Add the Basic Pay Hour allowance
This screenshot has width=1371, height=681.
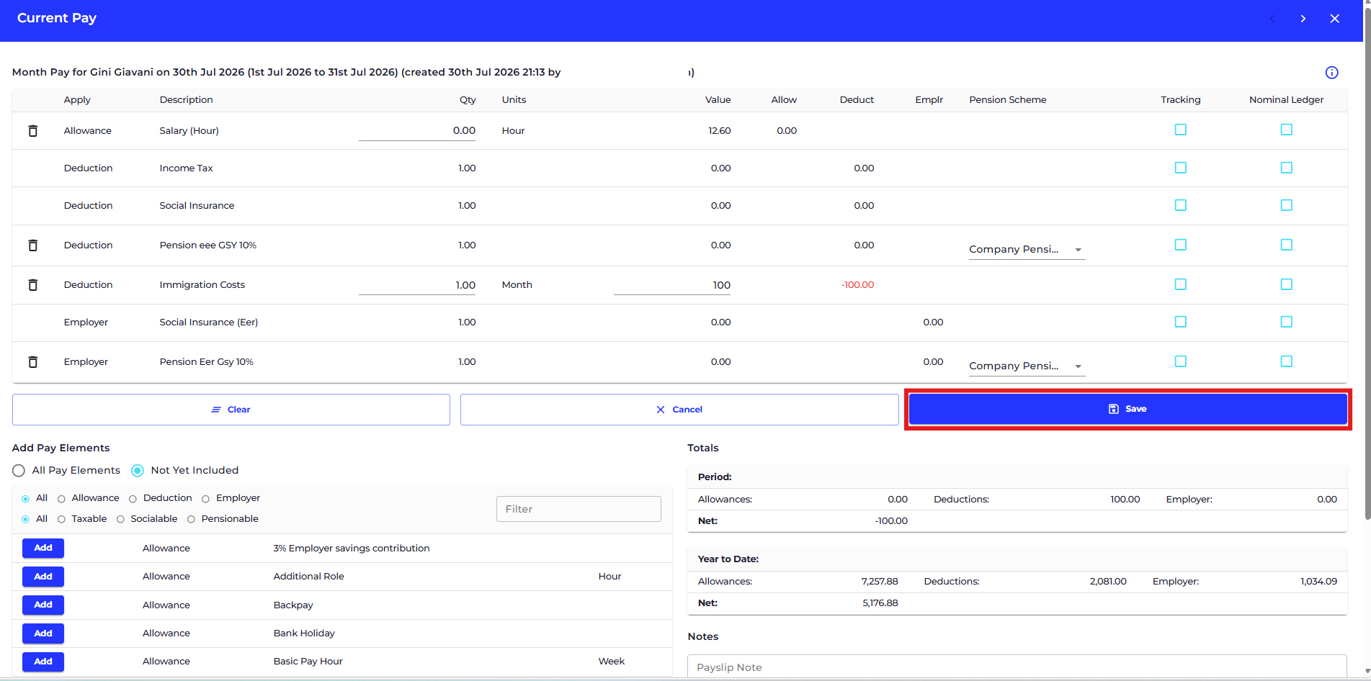pos(43,662)
